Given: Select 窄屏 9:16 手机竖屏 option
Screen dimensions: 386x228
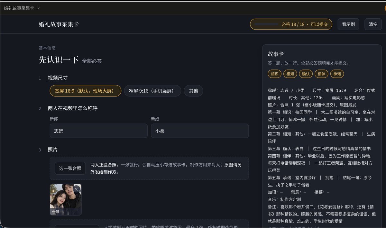Looking at the screenshot, I should (152, 91).
